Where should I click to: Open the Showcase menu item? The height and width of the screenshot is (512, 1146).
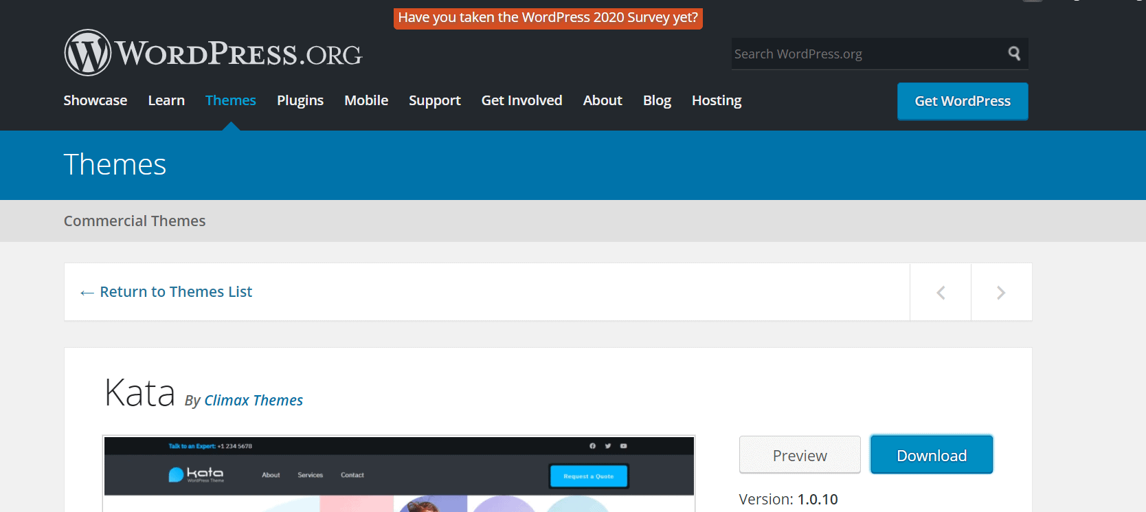coord(95,100)
